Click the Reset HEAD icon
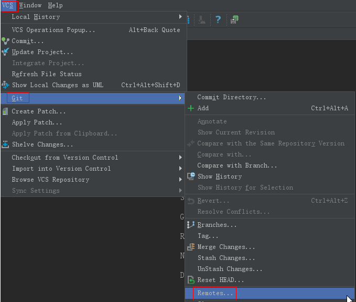356x302 pixels. click(x=191, y=280)
